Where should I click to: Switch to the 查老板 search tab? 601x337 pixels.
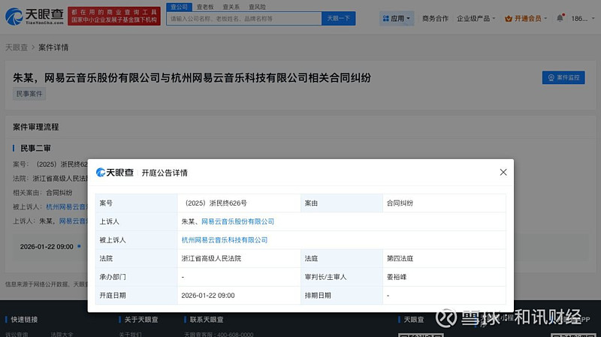pyautogui.click(x=204, y=7)
